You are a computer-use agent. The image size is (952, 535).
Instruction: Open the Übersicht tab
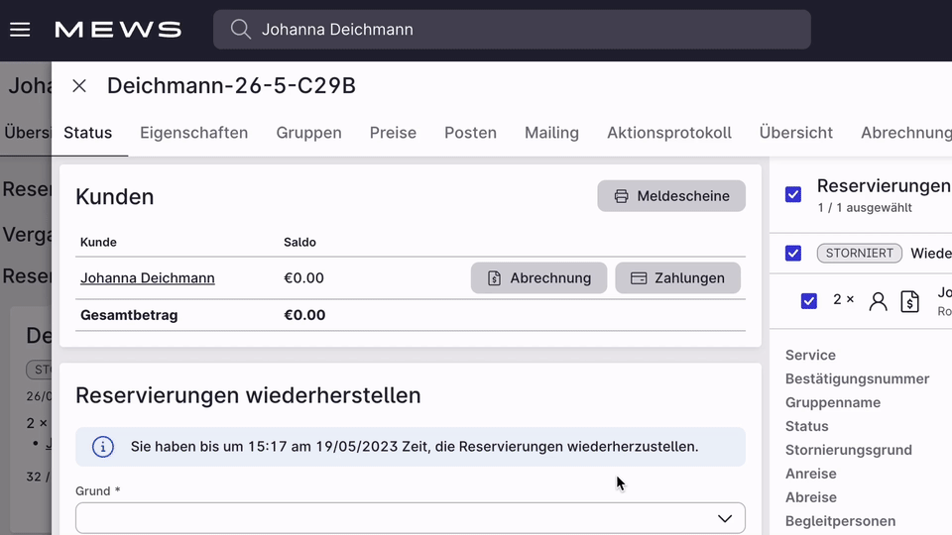click(796, 132)
